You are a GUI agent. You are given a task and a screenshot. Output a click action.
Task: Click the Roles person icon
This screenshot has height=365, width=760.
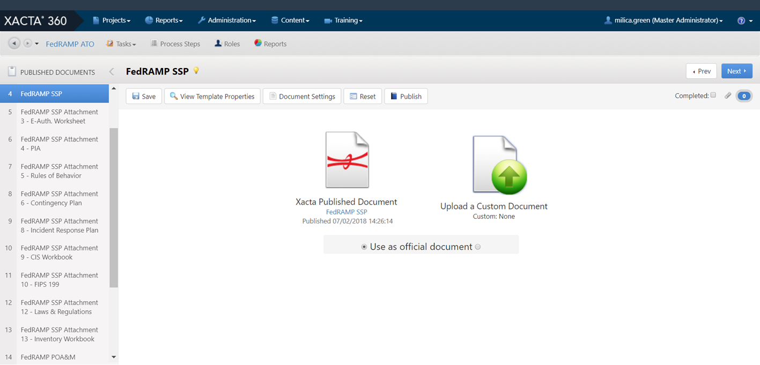218,43
